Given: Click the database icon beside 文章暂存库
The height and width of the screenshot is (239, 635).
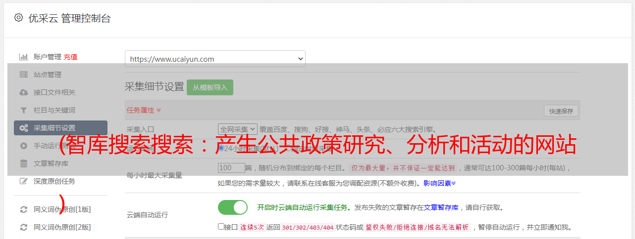Looking at the screenshot, I should coord(23,163).
